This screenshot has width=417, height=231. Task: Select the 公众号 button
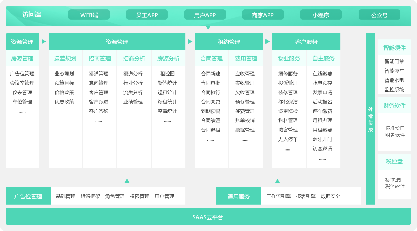(379, 15)
